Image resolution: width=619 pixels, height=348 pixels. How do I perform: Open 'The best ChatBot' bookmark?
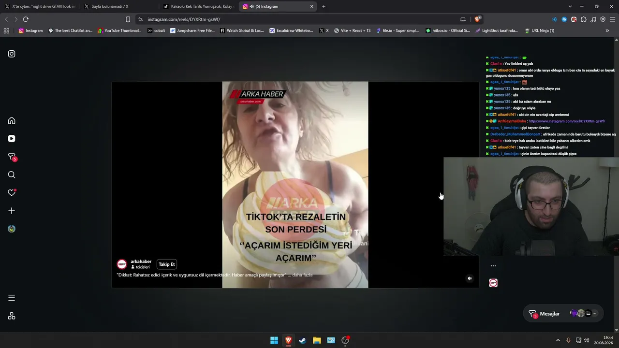(70, 30)
